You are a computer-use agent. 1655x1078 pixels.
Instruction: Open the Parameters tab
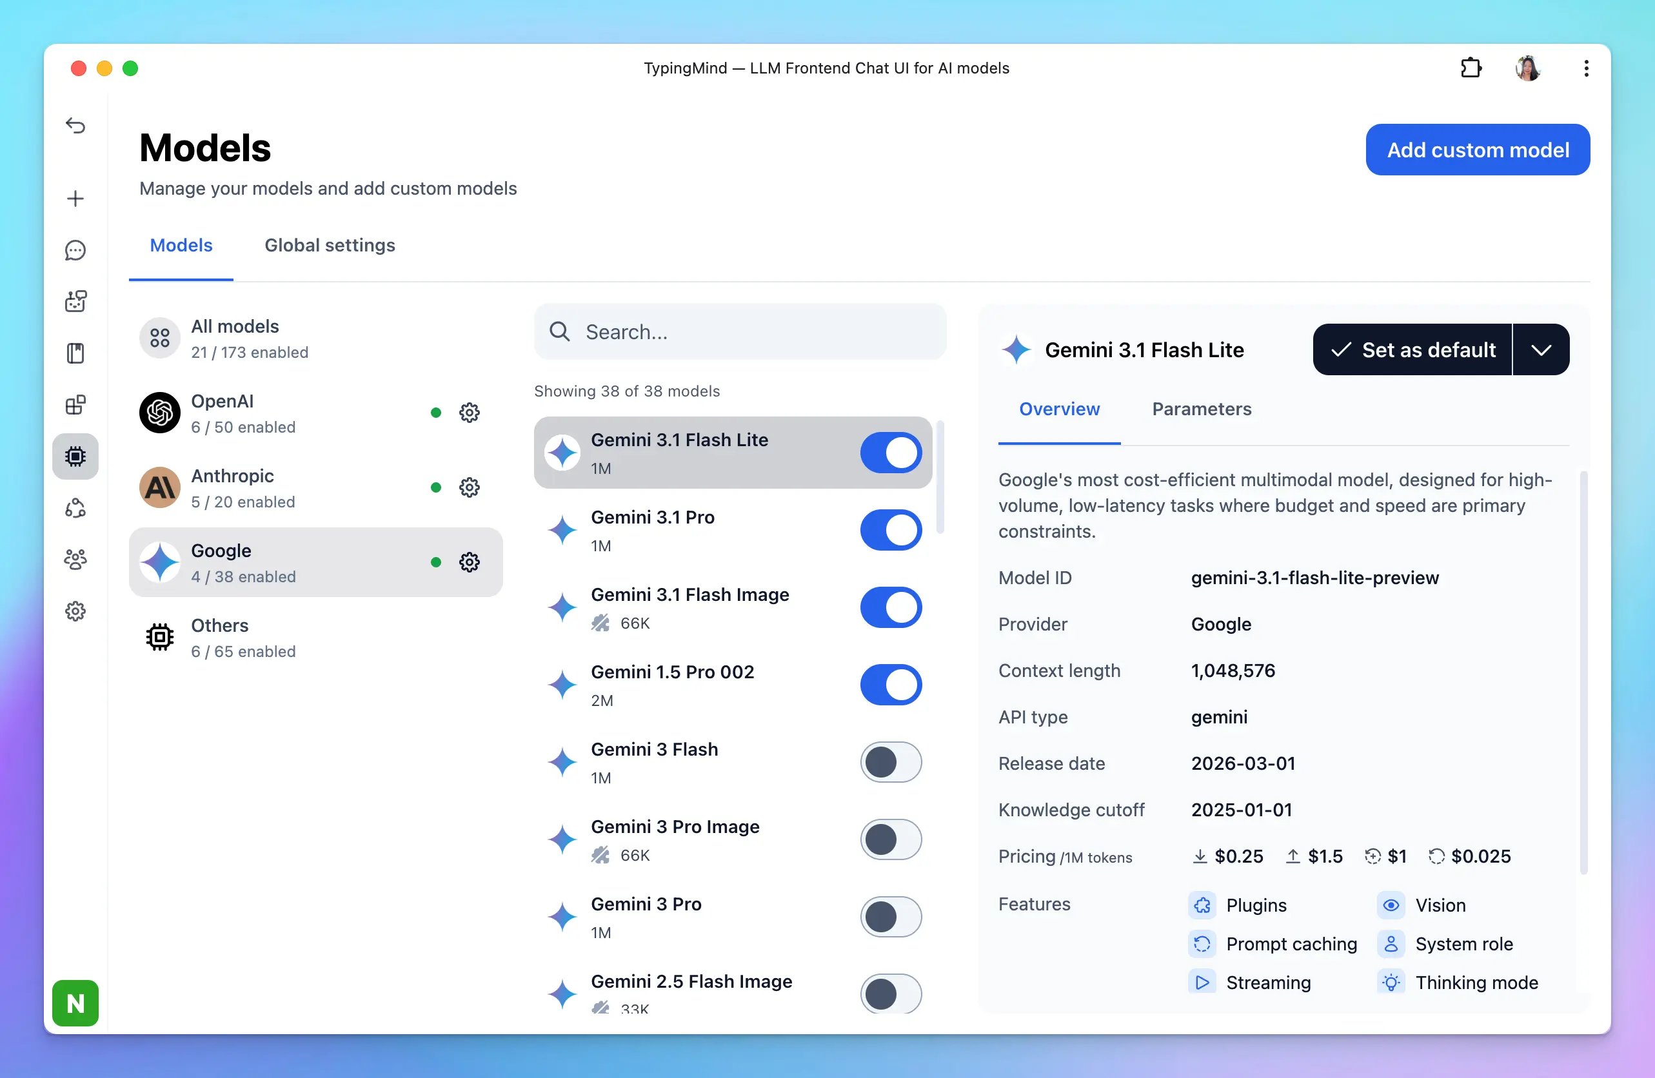1202,409
